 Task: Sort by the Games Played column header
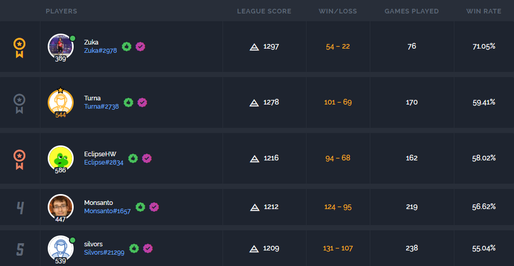point(411,11)
